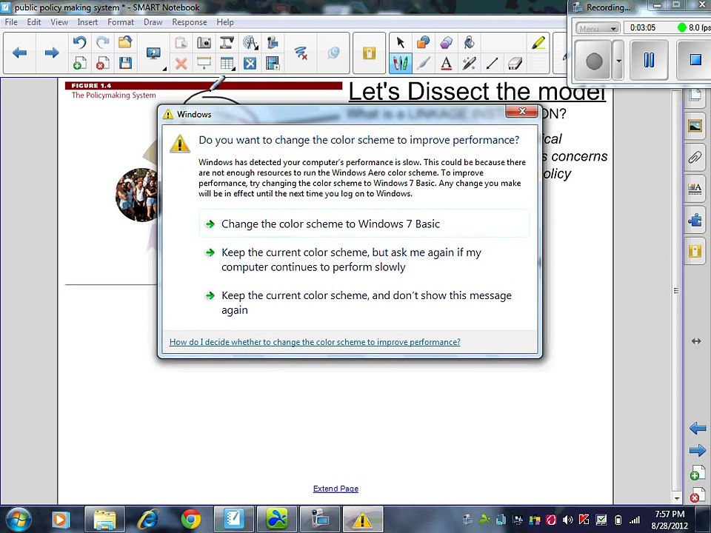
Task: Add page using the sidebar plus icon
Action: (697, 473)
